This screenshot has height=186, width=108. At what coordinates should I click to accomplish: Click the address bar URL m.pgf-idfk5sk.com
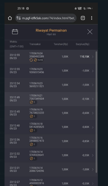(x=48, y=18)
